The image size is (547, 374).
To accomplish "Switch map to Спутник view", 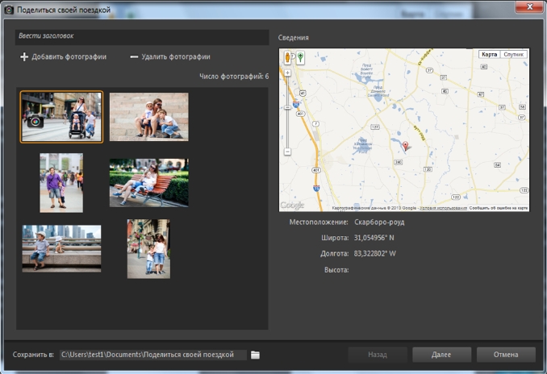I will click(513, 55).
